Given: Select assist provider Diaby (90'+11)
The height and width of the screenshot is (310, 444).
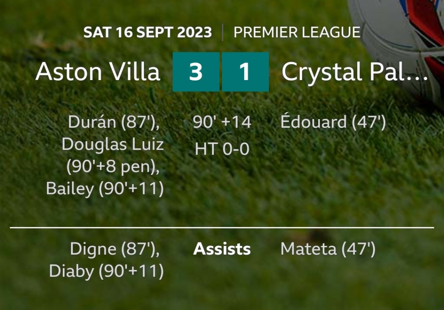Looking at the screenshot, I should [106, 271].
